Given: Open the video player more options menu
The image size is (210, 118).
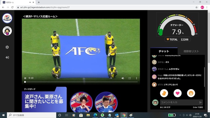Looking at the screenshot, I should pos(136,78).
